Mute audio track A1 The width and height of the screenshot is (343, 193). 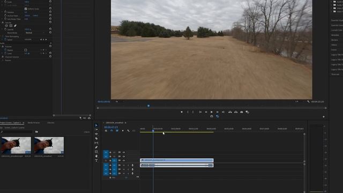(x=124, y=165)
